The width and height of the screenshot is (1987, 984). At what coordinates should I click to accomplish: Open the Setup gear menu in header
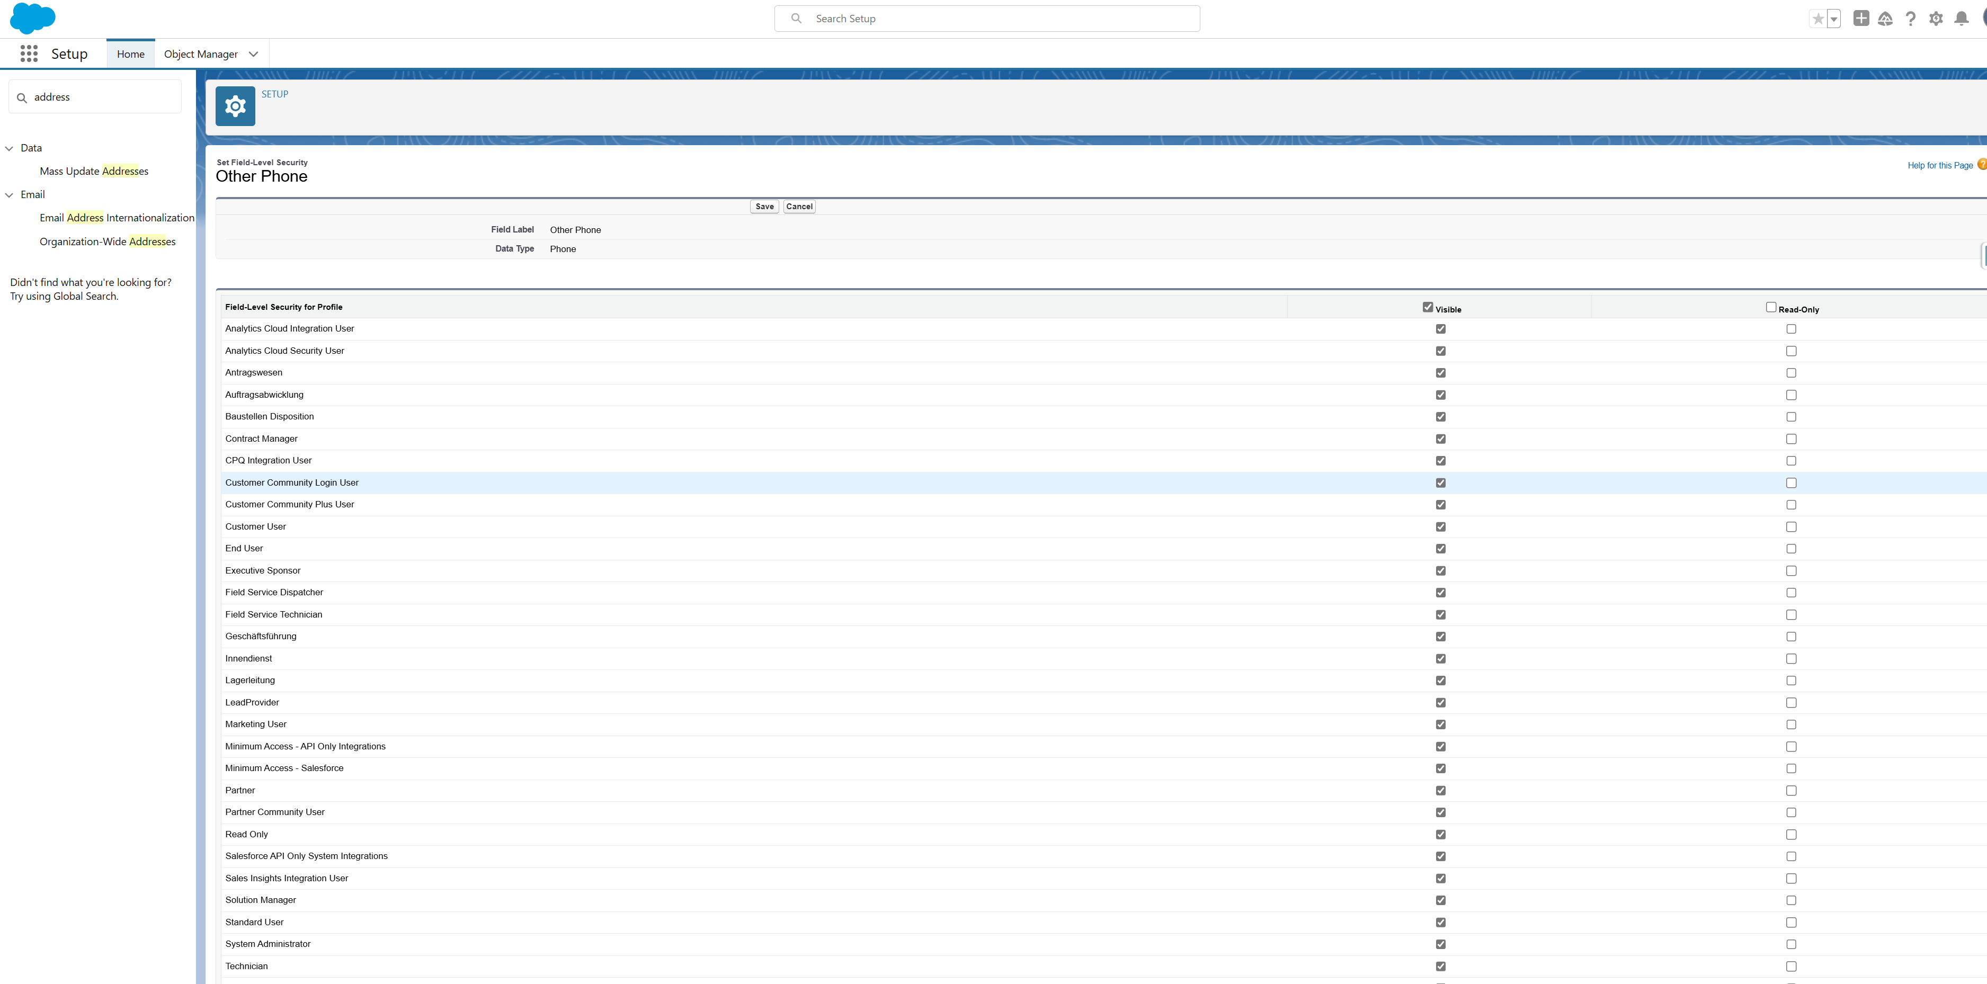click(1935, 19)
